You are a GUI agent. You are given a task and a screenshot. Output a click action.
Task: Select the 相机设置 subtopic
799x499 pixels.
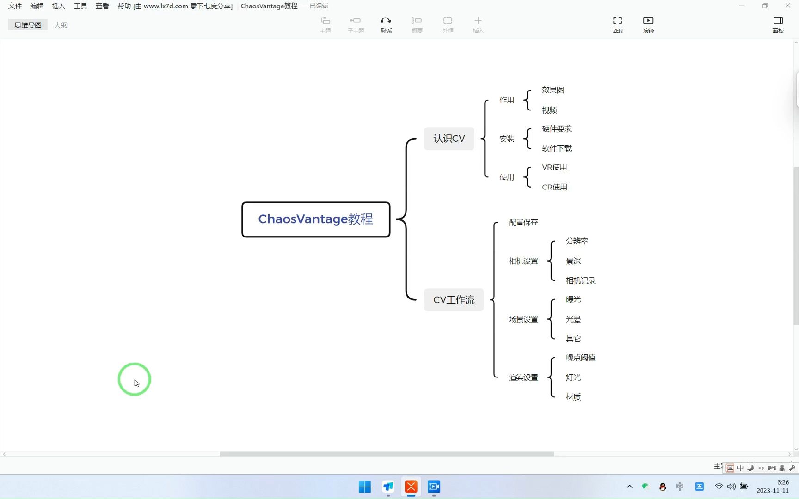(x=523, y=261)
